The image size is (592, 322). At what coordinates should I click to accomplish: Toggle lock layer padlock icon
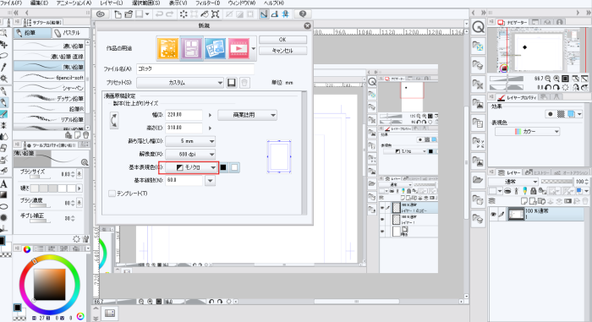(533, 191)
